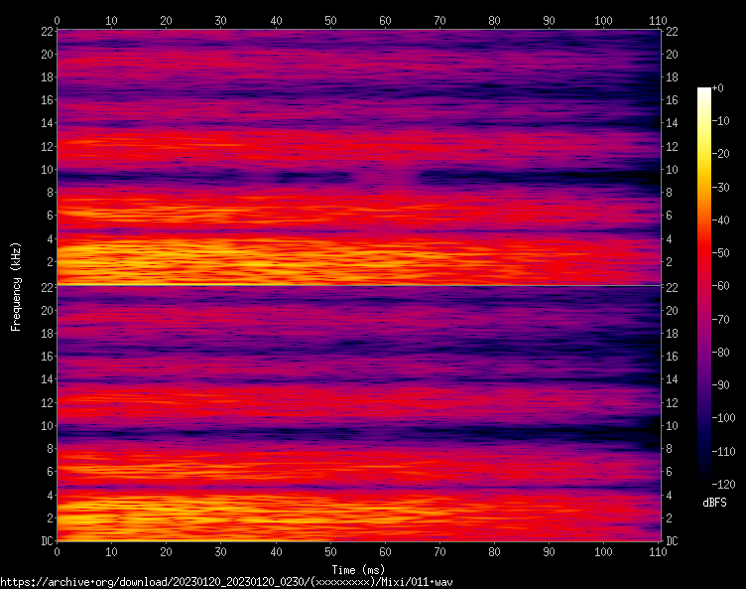Click the +0 label on the dBFS scale
This screenshot has height=589, width=746.
point(719,88)
